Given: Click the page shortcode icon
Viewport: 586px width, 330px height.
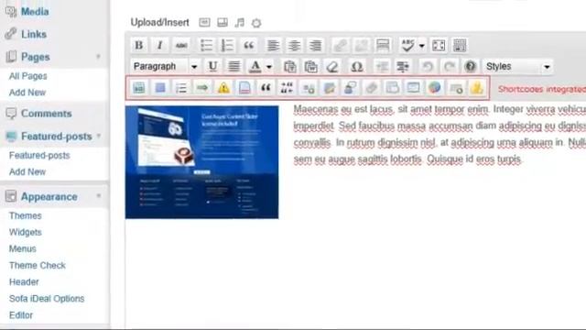Looking at the screenshot, I should 244,88.
